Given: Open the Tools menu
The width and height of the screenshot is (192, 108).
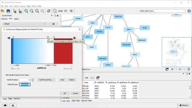Looking at the screenshot, I should coord(34,6).
